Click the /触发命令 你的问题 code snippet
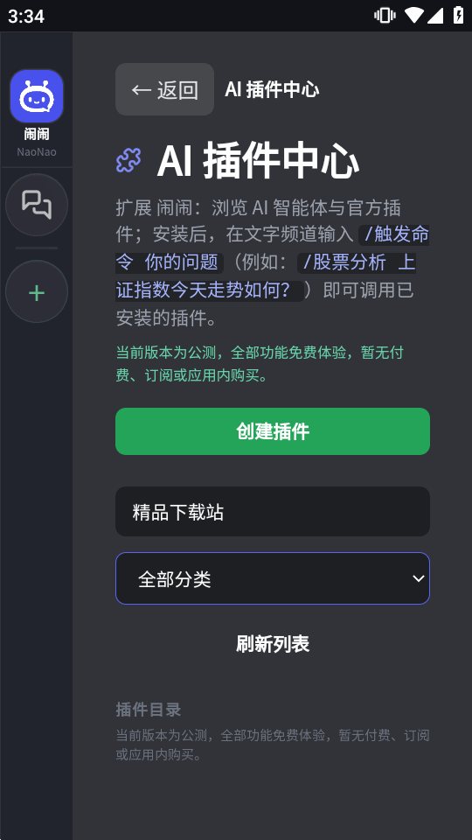Screen dimensions: 472x840 273,248
